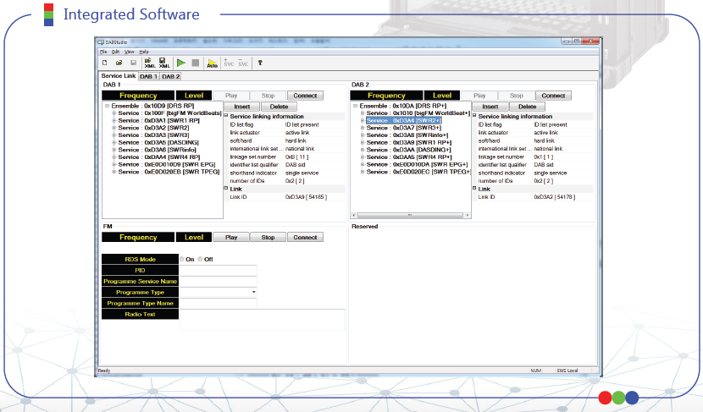Click the Open XML toolbar icon
The width and height of the screenshot is (703, 412).
point(149,63)
